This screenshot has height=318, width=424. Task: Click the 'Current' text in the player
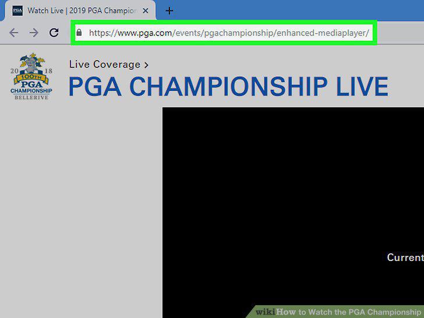405,257
